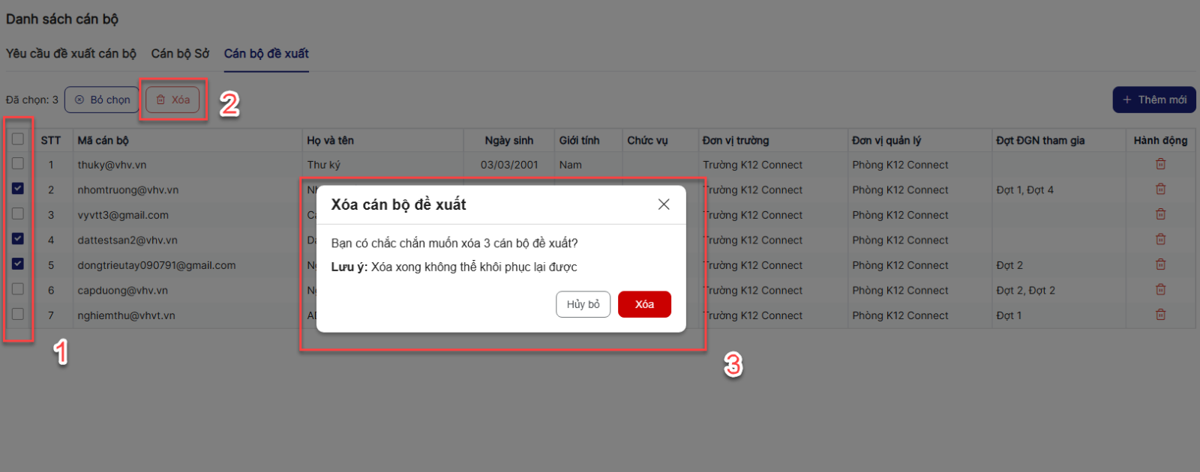Click trash icon for thuky@vhv.vn row

[x=1160, y=164]
